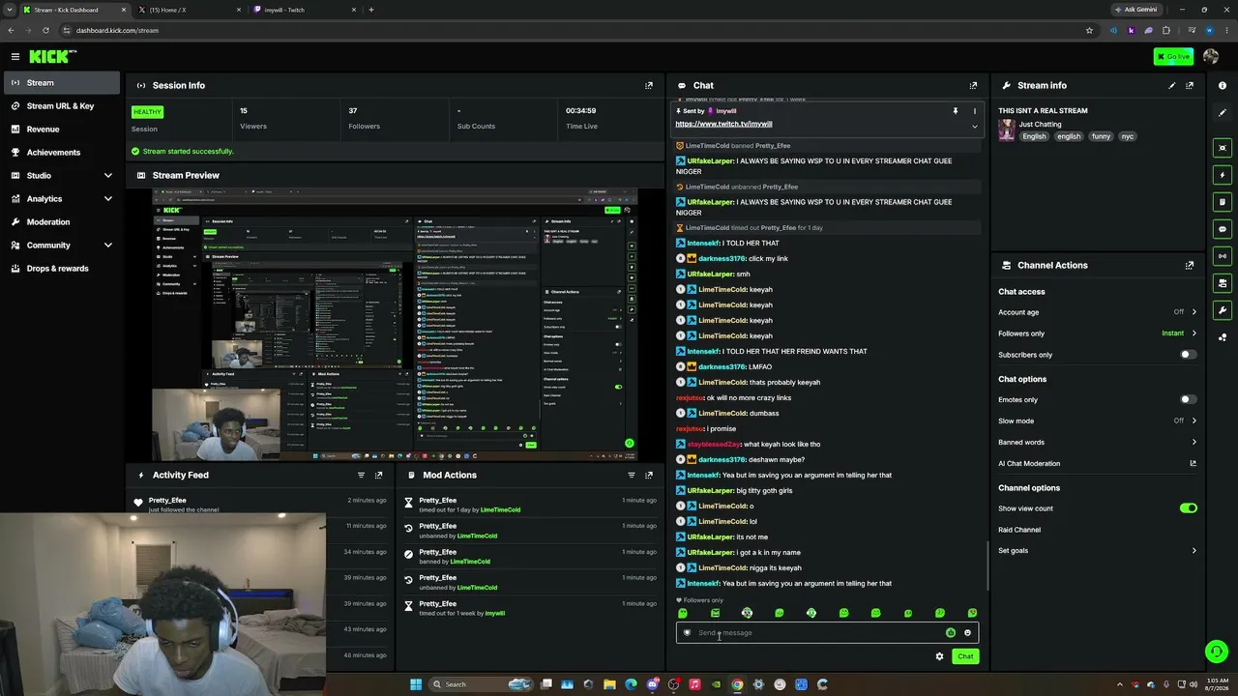Pop out the Chat panel
This screenshot has height=696, width=1238.
point(973,85)
